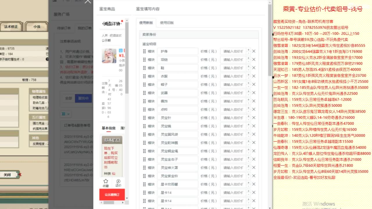The width and height of the screenshot is (372, 209).
Task: Grab drag handle of 灵宝紫金铃 row
Action: point(144,176)
